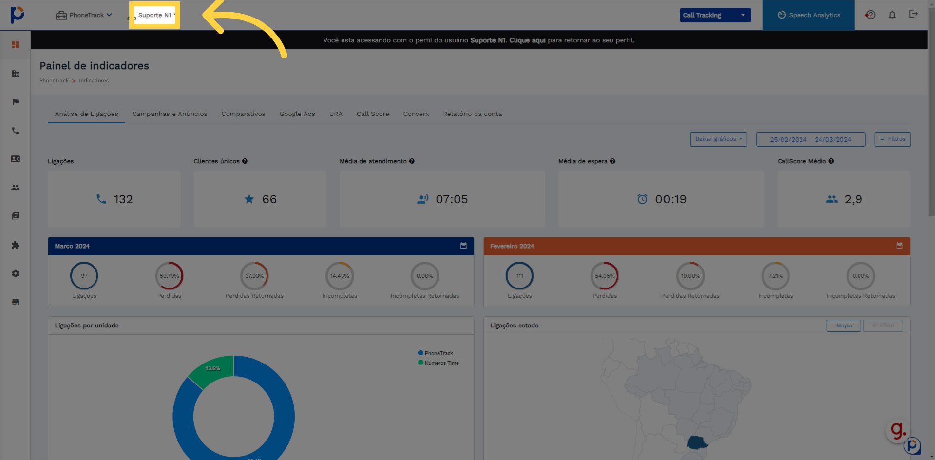Screen dimensions: 935x460
Task: Click the Ligações 132 indicator card
Action: [114, 199]
